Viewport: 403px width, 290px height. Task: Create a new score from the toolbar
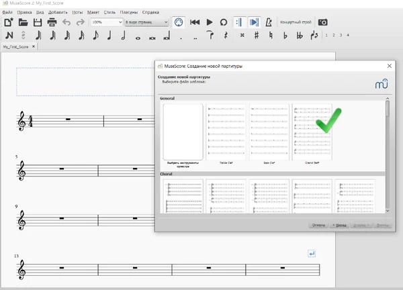click(9, 22)
